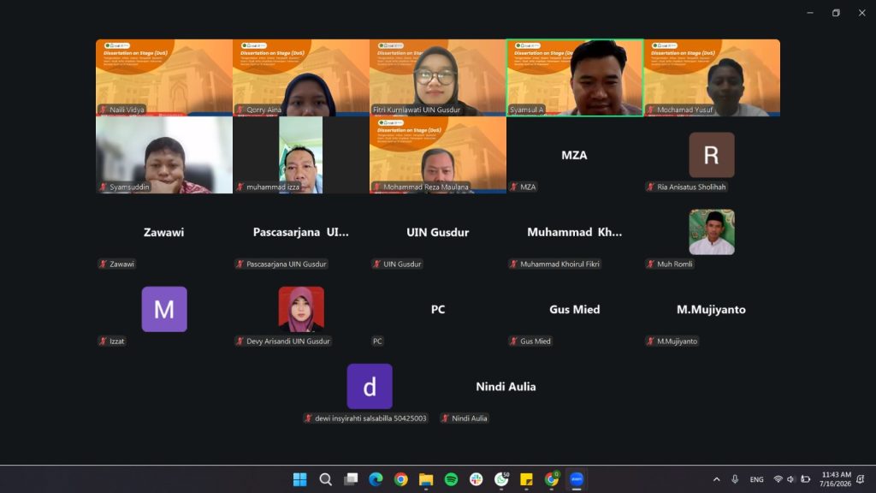Click the 'Muhammad Khoirul Fikri' name label
This screenshot has height=493, width=876.
[559, 264]
